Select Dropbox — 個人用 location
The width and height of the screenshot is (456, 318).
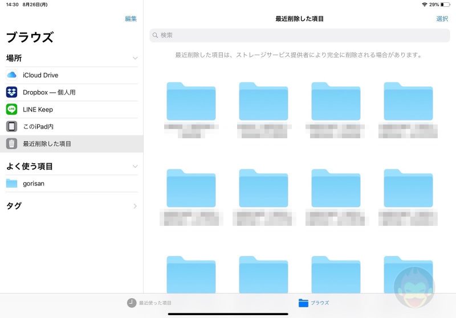72,92
